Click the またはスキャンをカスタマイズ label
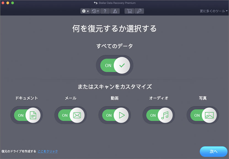 coord(114,87)
